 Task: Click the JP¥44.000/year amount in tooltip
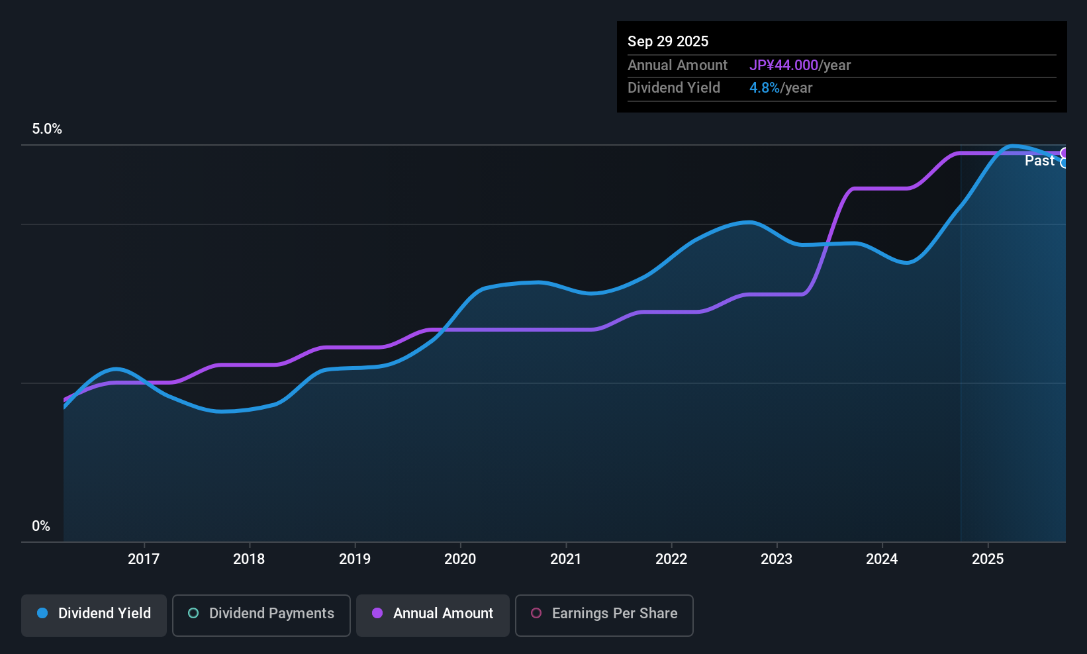(800, 66)
